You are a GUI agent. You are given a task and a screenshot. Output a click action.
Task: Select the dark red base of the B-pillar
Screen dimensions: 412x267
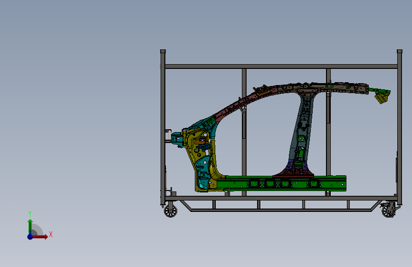tap(294, 173)
